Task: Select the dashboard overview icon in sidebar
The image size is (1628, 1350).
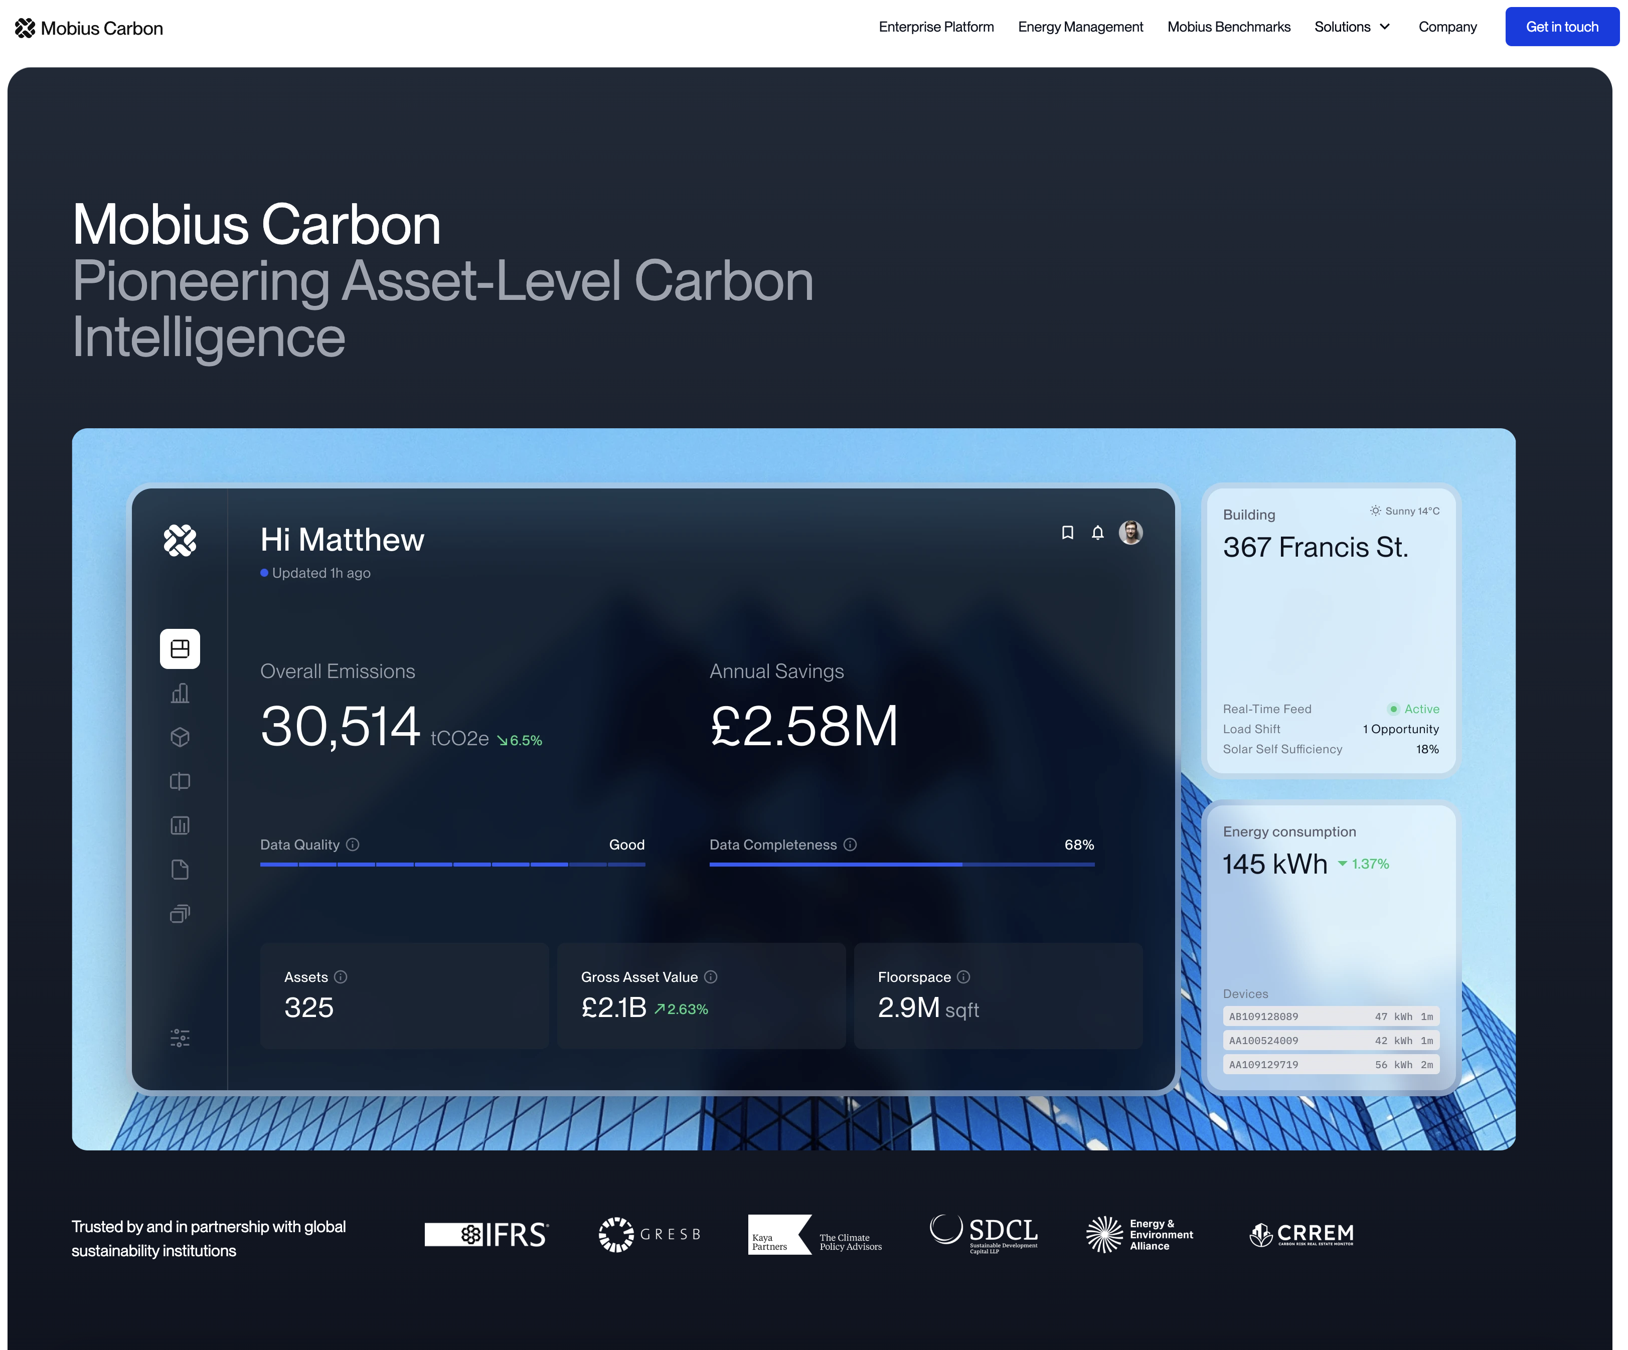Action: (x=179, y=649)
